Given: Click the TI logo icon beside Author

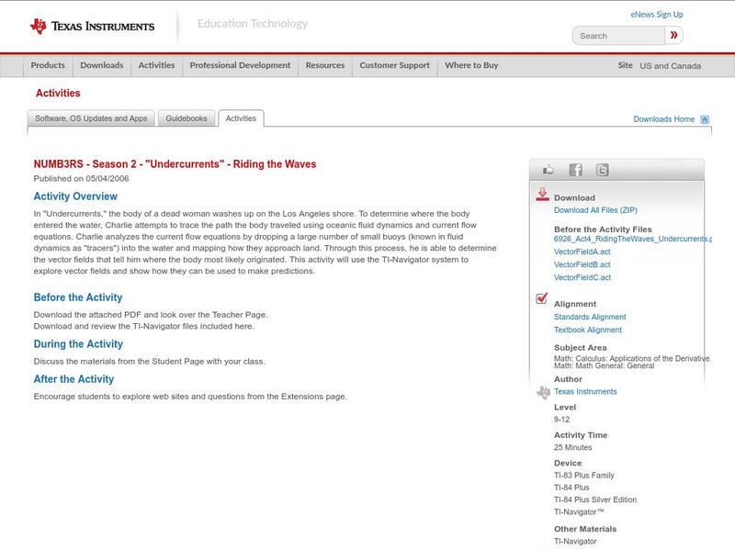Looking at the screenshot, I should click(x=543, y=393).
